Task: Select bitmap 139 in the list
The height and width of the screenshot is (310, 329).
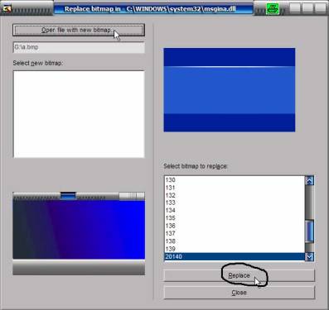Action: click(235, 249)
